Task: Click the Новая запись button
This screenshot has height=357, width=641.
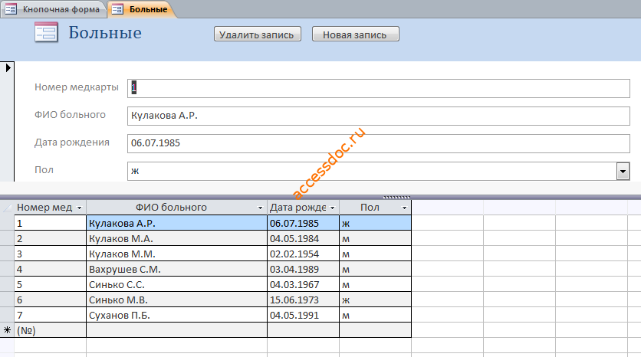Action: coord(355,34)
